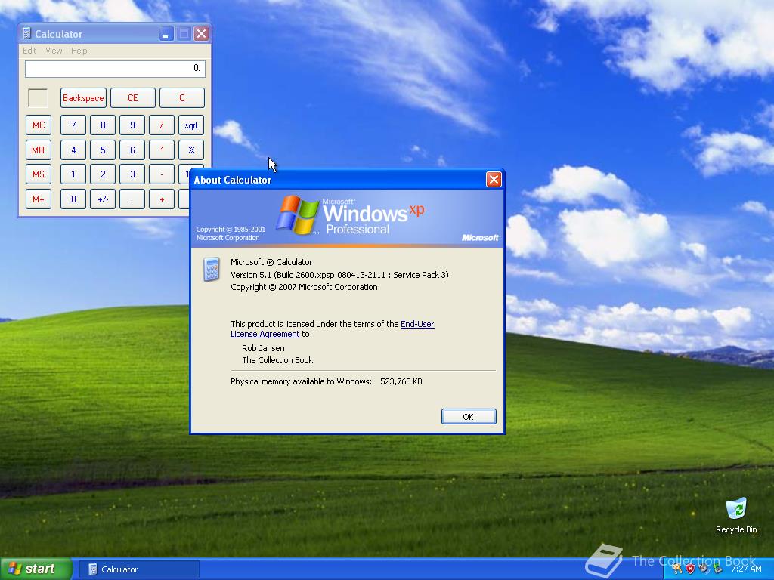Click the calculator icon inside the About dialog
Screen dimensions: 774x580
click(x=212, y=269)
